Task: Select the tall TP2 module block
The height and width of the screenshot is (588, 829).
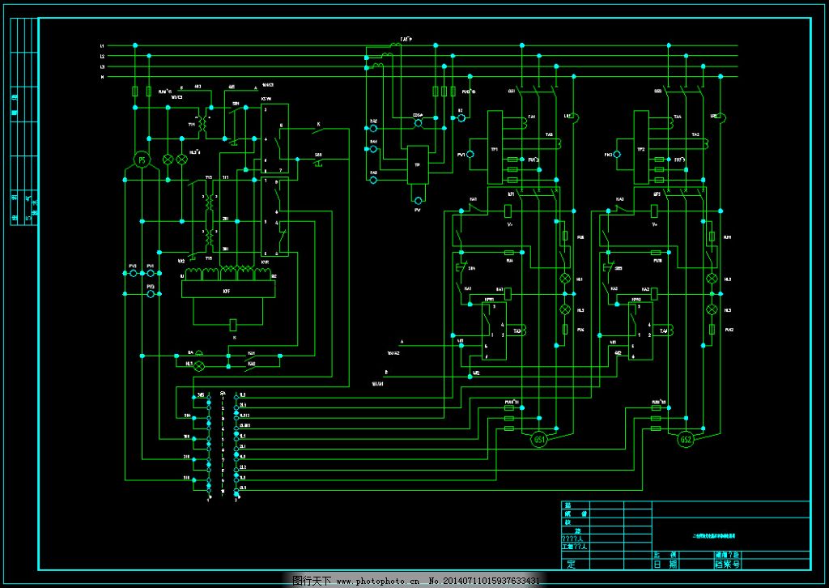Action: tap(641, 147)
